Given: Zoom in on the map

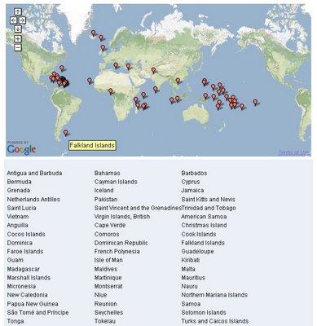Looking at the screenshot, I should pyautogui.click(x=18, y=39).
